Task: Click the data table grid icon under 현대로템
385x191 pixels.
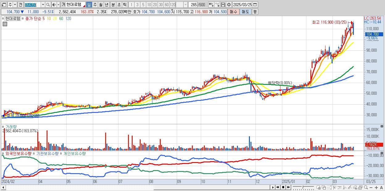Action: point(5,24)
